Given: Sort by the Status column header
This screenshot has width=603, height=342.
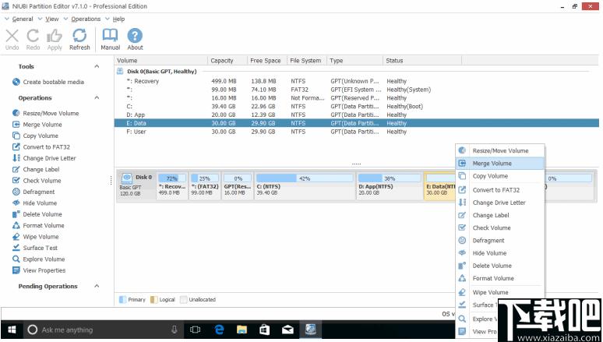Looking at the screenshot, I should (422, 61).
